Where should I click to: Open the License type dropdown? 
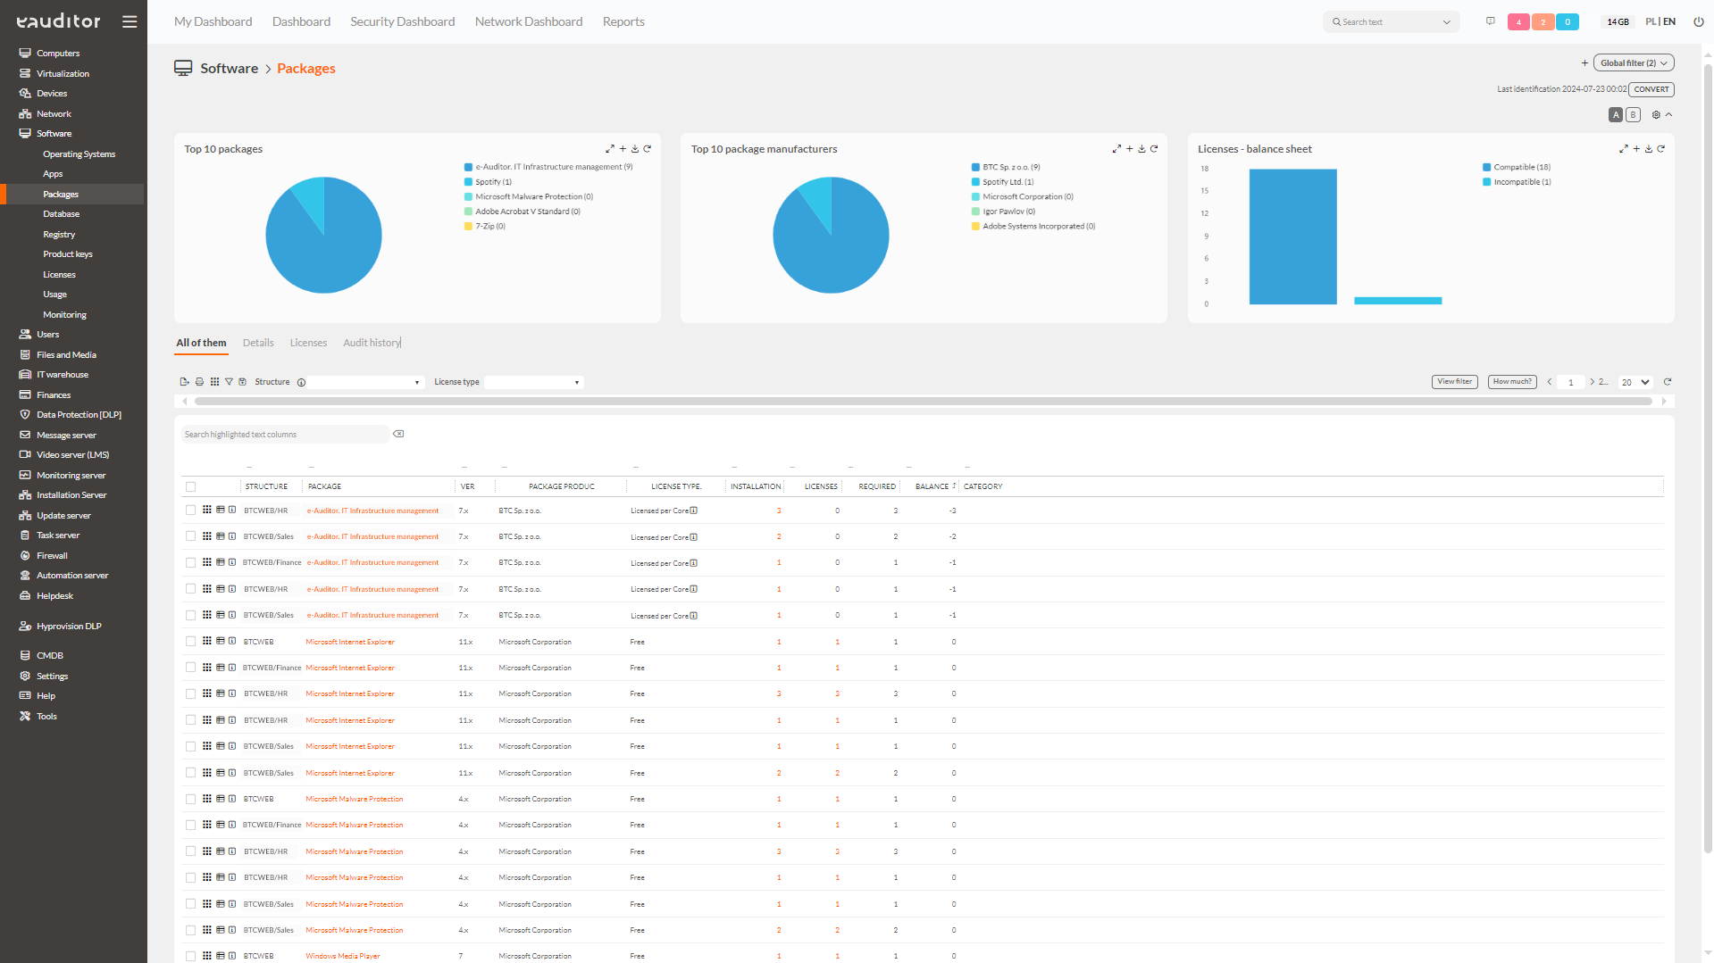pos(533,383)
